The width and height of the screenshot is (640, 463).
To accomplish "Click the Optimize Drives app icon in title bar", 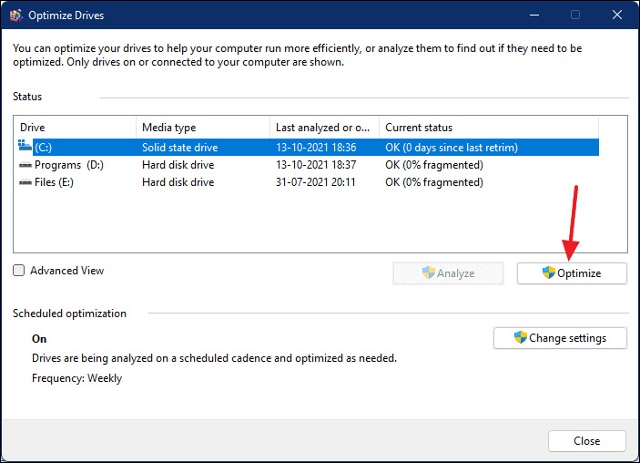I will tap(16, 15).
